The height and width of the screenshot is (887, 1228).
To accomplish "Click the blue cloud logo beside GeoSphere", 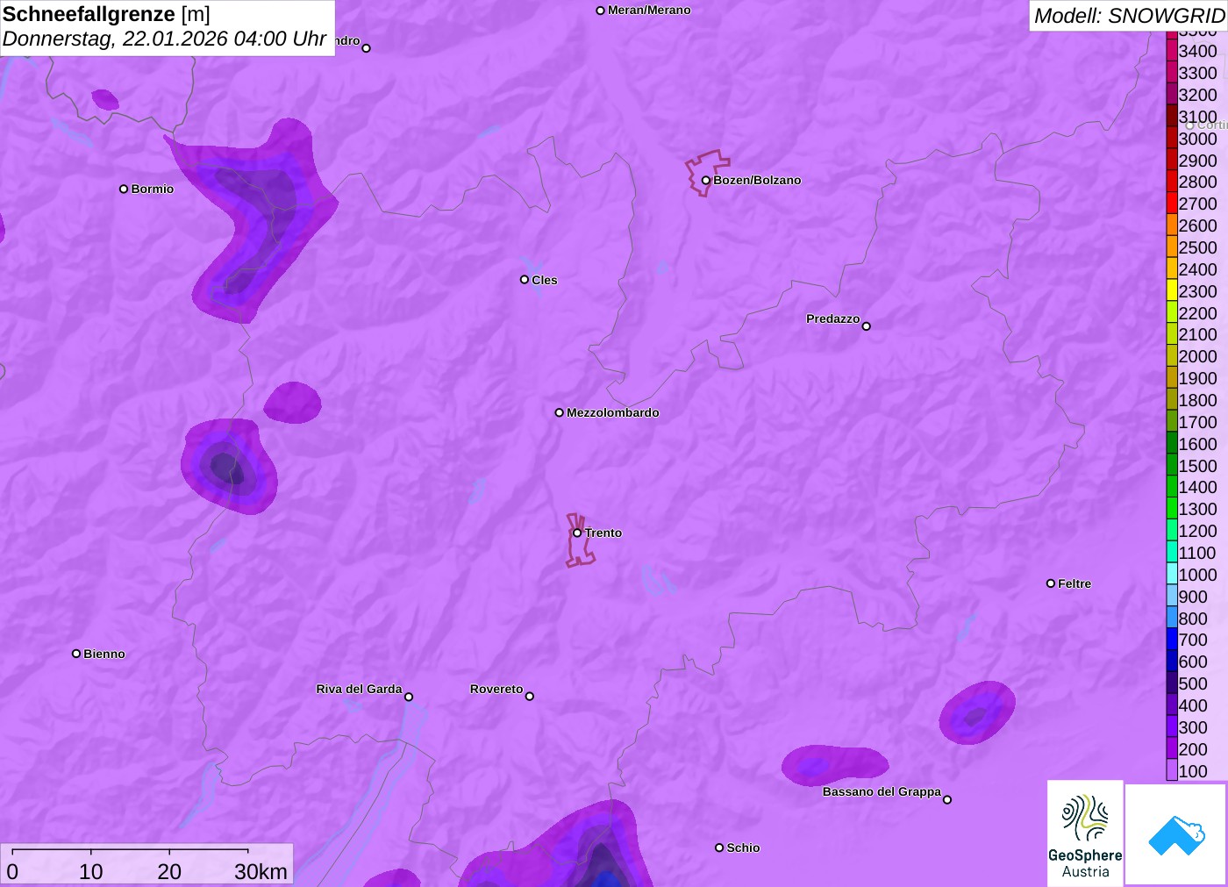I will coord(1176,834).
